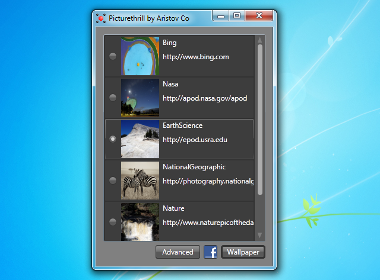Viewport: 380px width, 280px height.
Task: Click the scrollbar down arrow
Action: pos(259,235)
